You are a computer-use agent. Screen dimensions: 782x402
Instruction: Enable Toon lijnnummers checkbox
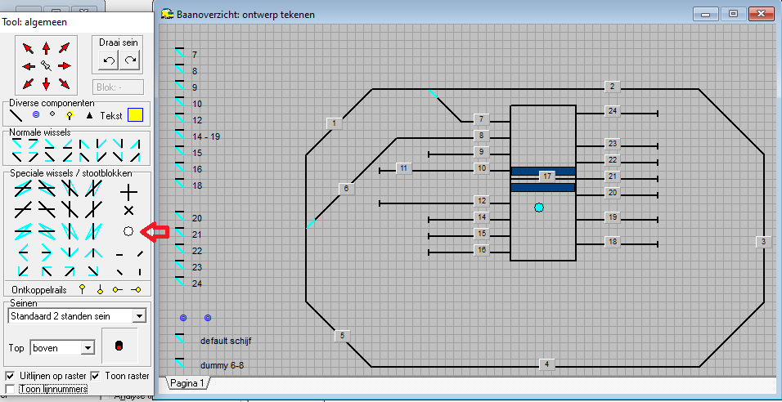click(x=11, y=389)
